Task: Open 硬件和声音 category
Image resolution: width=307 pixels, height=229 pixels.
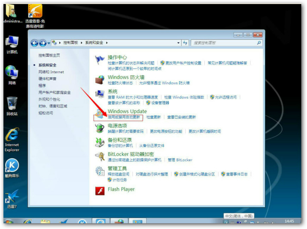Action: pos(47,79)
